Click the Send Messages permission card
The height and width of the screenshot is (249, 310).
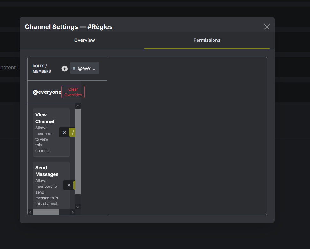[48, 185]
